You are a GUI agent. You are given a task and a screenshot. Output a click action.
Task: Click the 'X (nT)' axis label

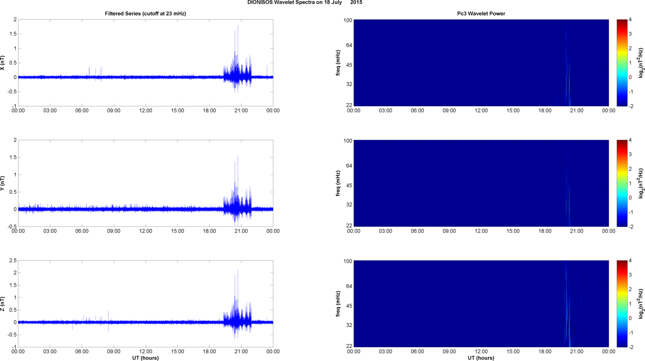coord(3,63)
